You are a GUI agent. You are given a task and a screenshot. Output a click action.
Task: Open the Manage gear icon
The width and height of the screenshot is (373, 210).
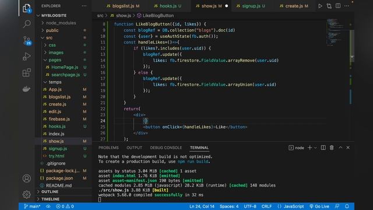(x=27, y=194)
